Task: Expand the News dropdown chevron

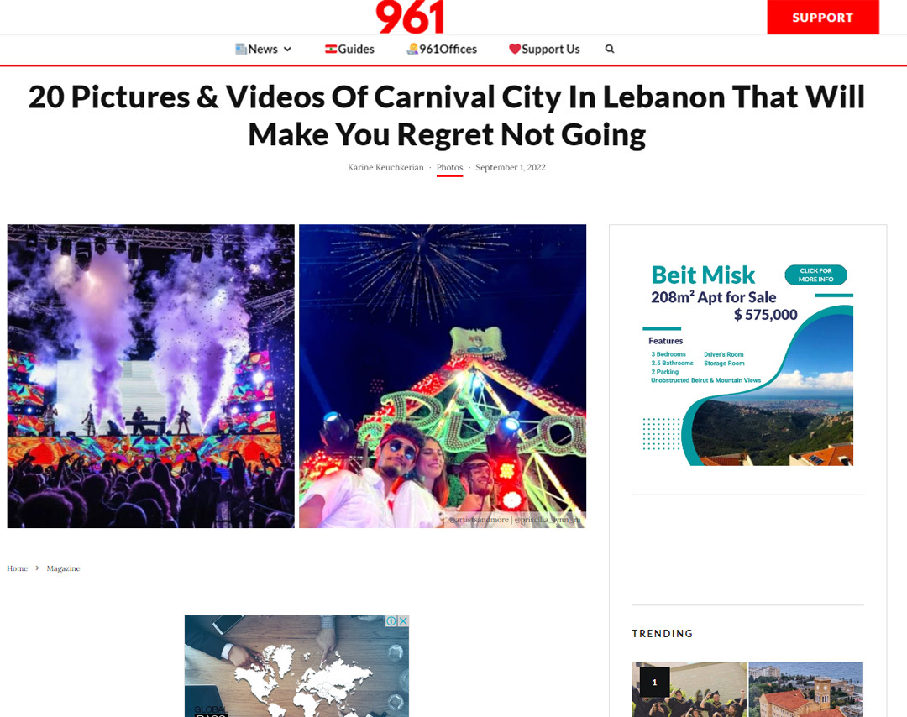Action: (287, 50)
